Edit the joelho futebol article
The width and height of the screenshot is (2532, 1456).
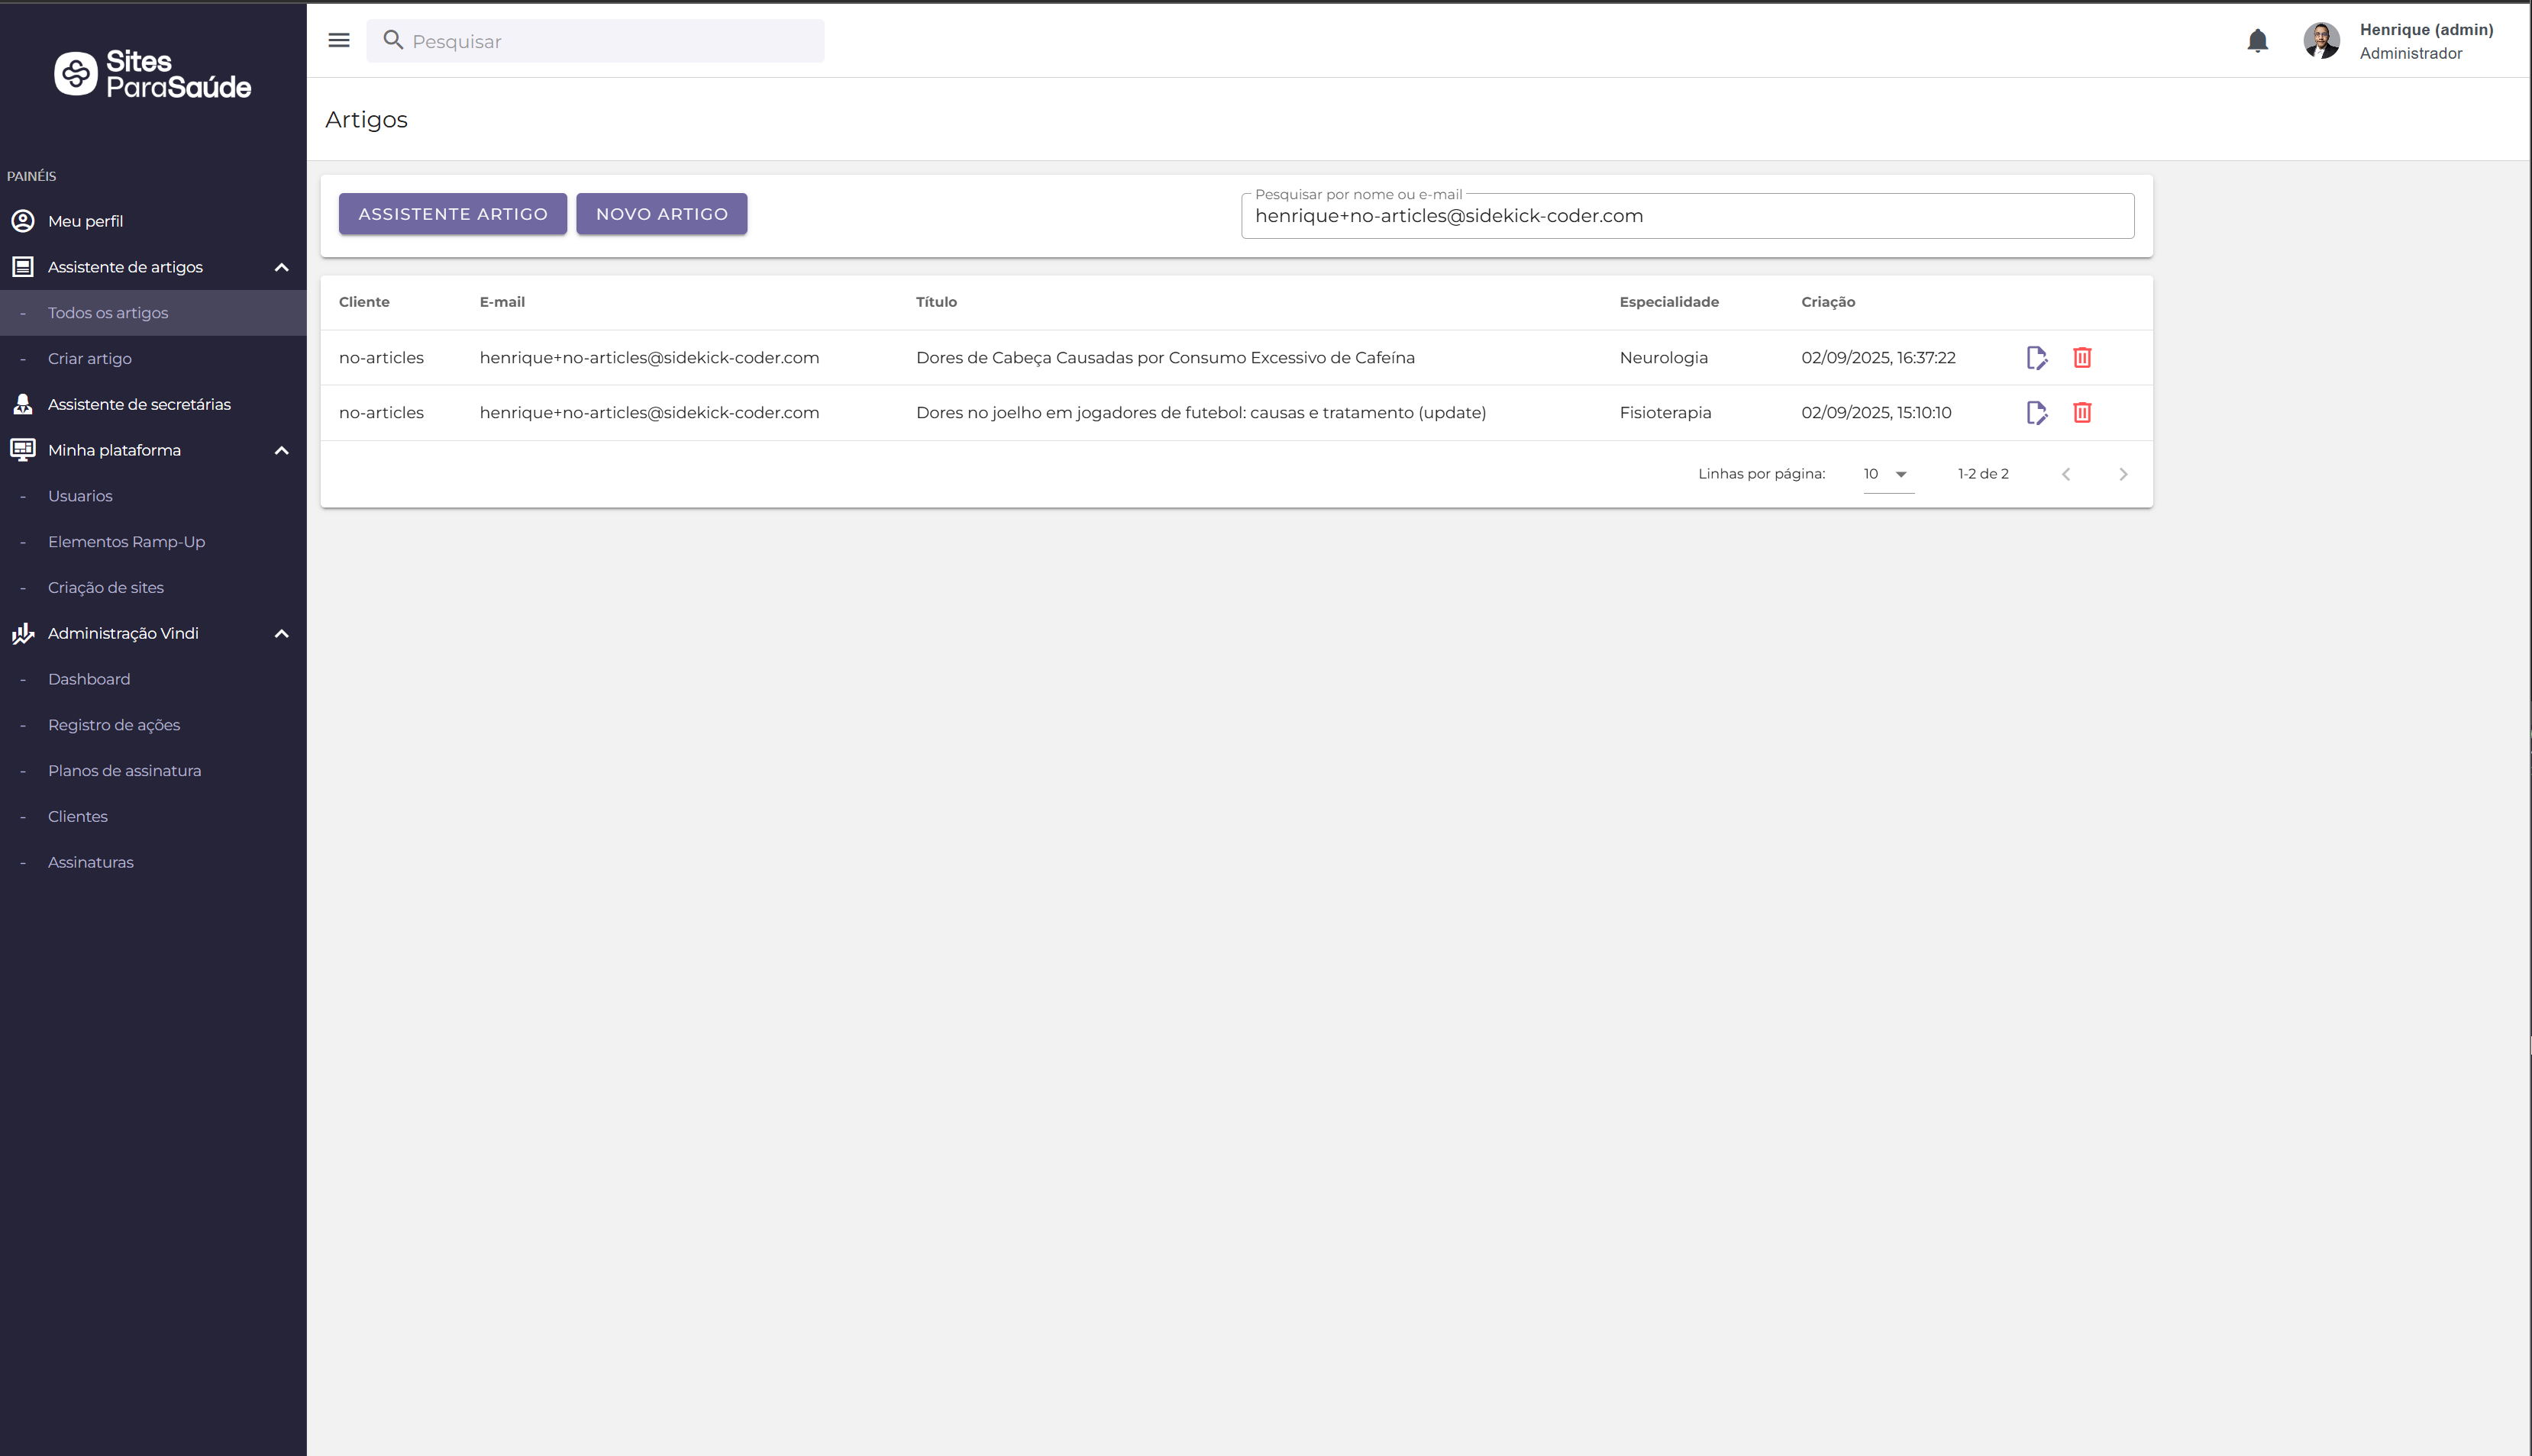2036,413
